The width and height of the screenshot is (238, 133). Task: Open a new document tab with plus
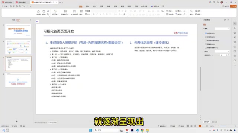[x=60, y=2]
